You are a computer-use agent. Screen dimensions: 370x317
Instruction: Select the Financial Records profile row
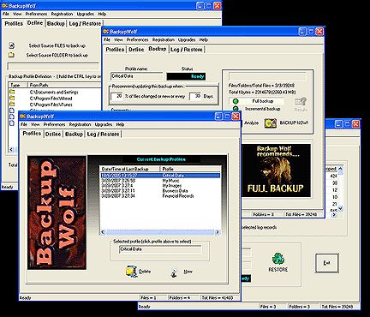(x=160, y=196)
